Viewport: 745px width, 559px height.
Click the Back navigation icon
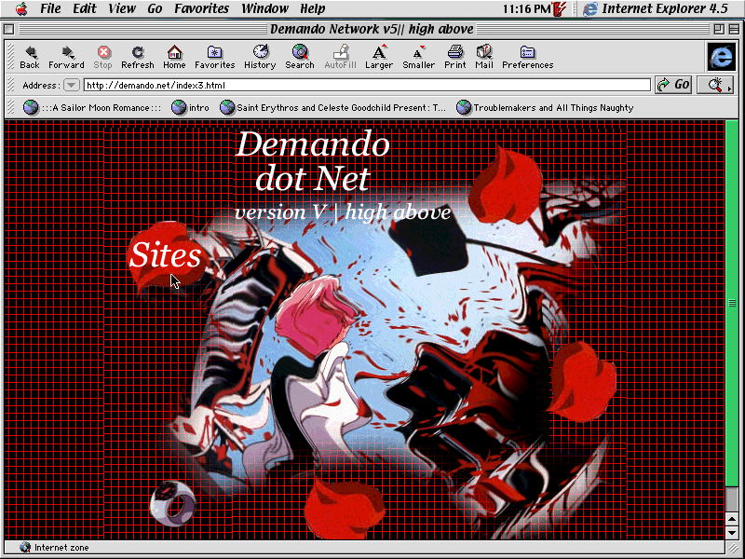click(30, 54)
